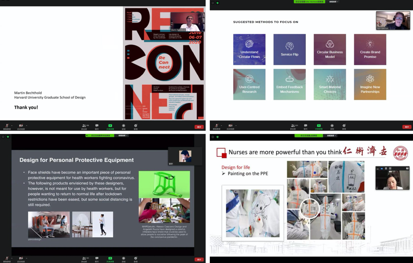413x263 pixels.
Task: Click "Painting on the PPE" bullet text
Action: pos(248,174)
